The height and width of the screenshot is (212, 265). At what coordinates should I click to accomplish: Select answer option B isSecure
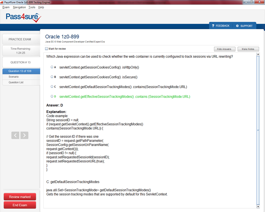pyautogui.click(x=52, y=77)
